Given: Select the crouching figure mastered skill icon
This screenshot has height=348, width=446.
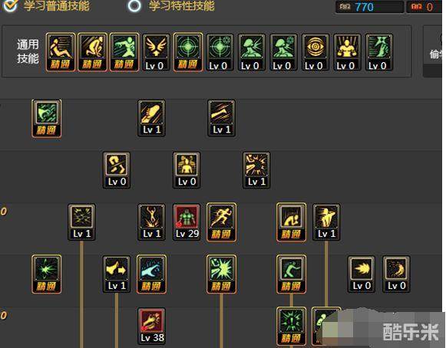Looking at the screenshot, I should tap(291, 222).
